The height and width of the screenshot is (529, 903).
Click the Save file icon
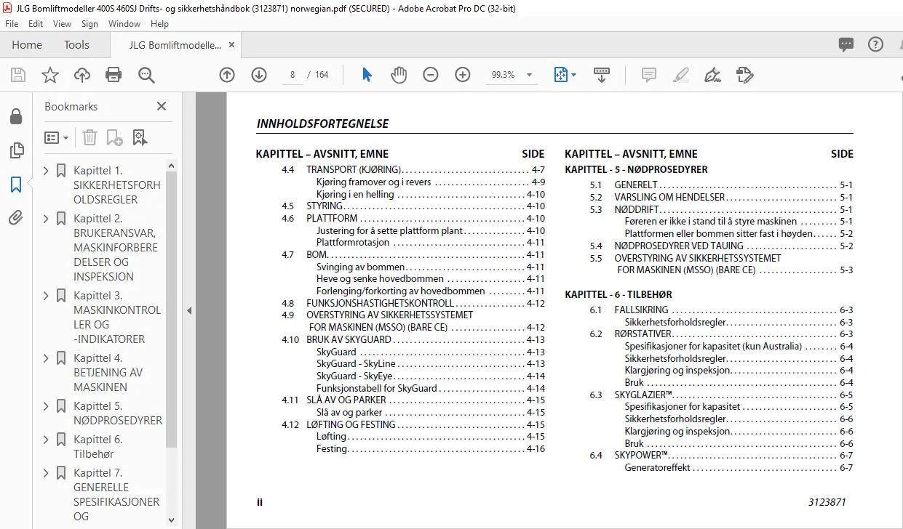click(18, 75)
